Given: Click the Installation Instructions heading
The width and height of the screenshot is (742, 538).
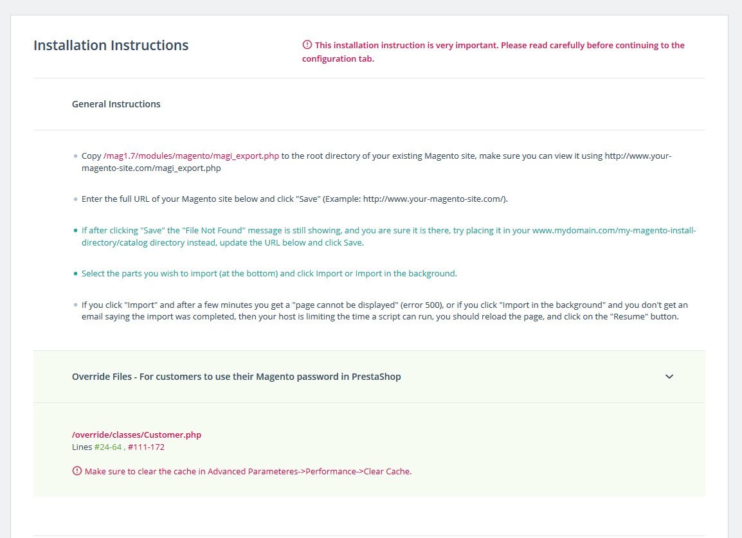Looking at the screenshot, I should [x=111, y=46].
